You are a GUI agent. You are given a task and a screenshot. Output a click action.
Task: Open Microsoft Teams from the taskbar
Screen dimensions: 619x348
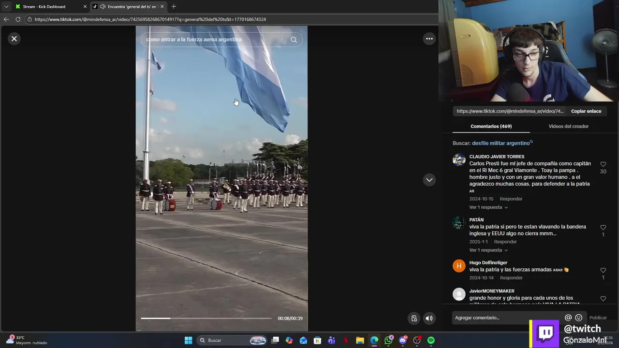(331, 340)
